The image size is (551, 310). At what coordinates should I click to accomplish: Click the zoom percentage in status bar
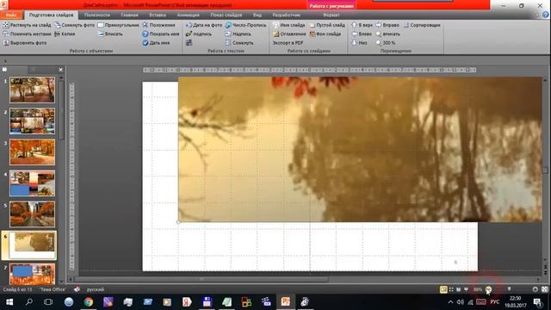coord(478,289)
